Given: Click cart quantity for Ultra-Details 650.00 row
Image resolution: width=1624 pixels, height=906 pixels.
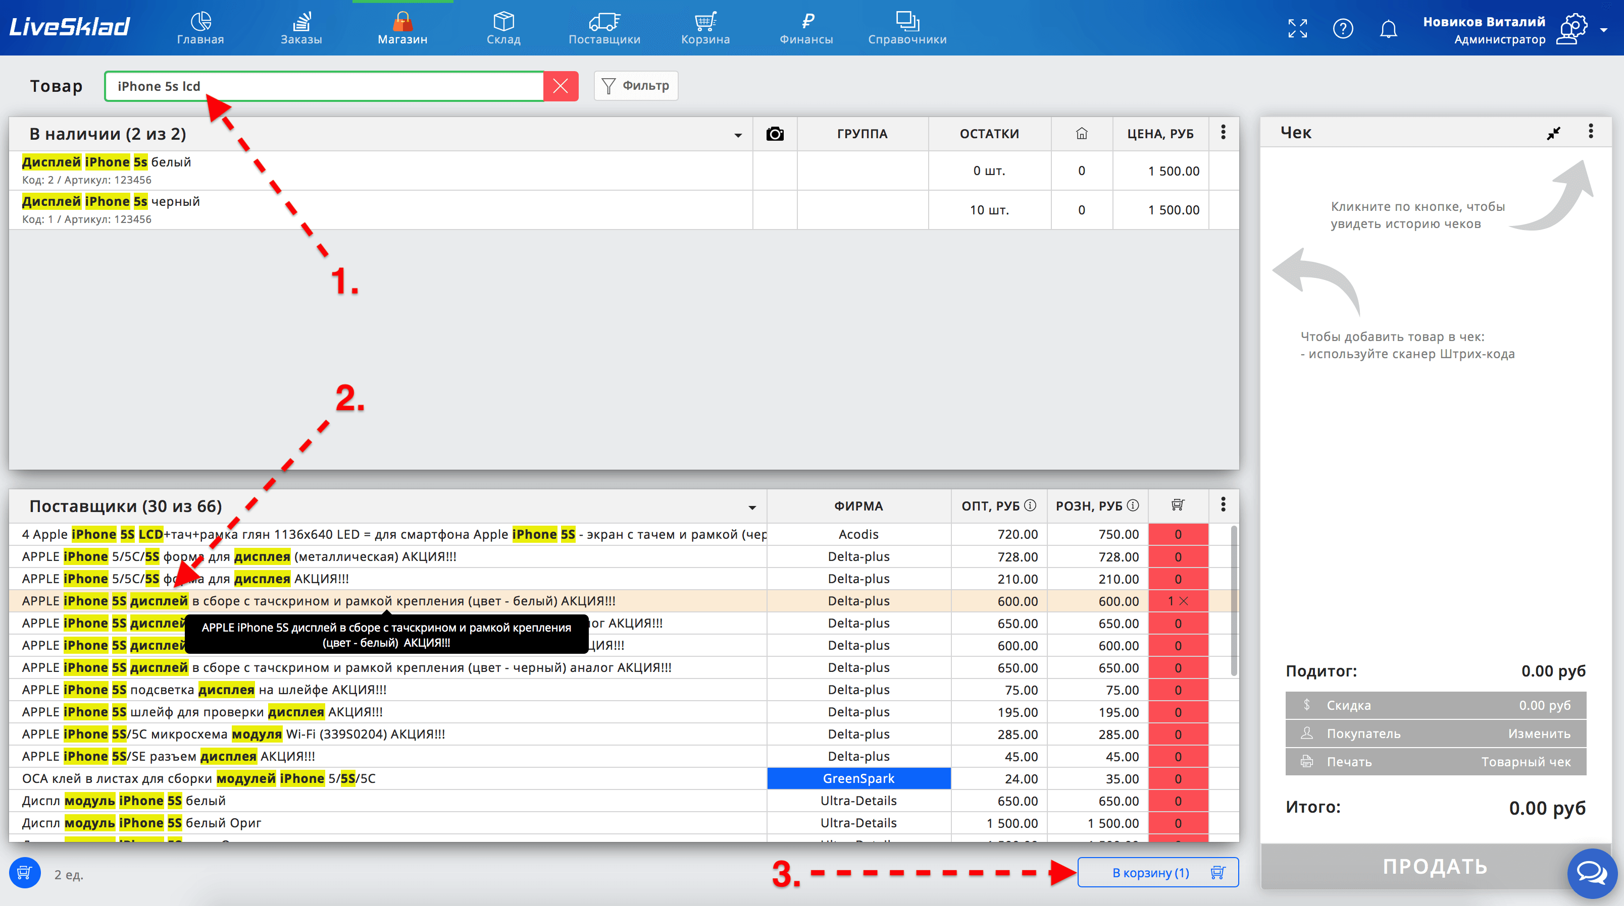Looking at the screenshot, I should coord(1178,801).
